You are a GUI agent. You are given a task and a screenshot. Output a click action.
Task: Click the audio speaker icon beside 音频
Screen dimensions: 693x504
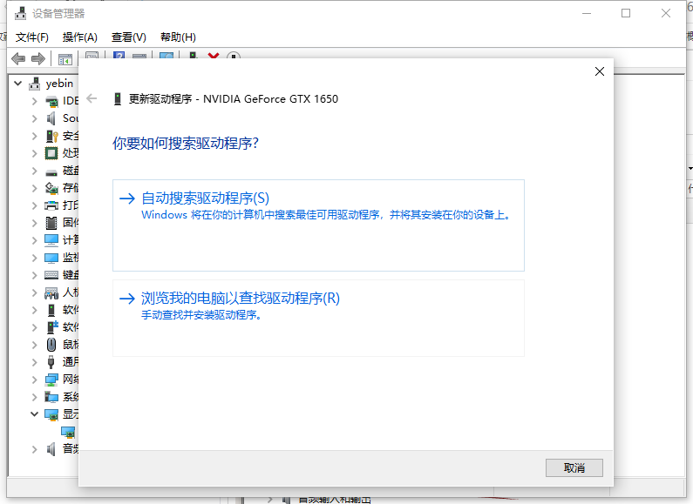coord(51,449)
